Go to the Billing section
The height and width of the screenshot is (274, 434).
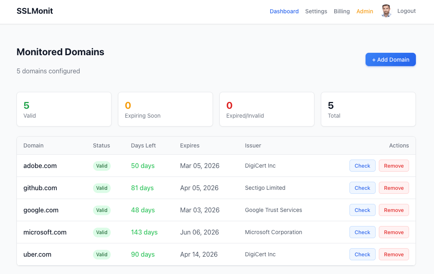pyautogui.click(x=341, y=11)
